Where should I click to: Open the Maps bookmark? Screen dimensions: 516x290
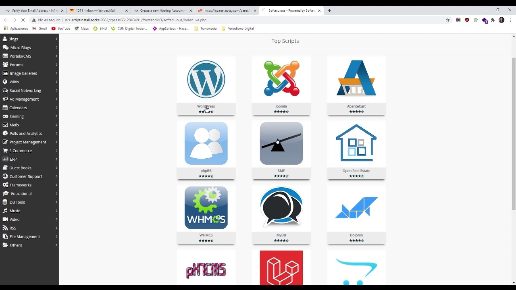[x=82, y=29]
